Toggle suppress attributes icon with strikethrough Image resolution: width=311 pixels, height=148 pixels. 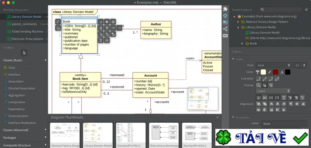point(284,97)
